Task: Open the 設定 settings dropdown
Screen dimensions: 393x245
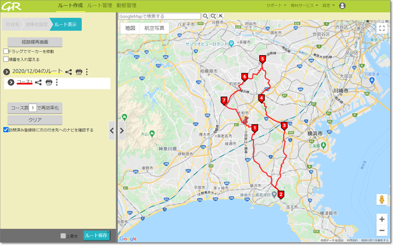Action: click(x=329, y=6)
